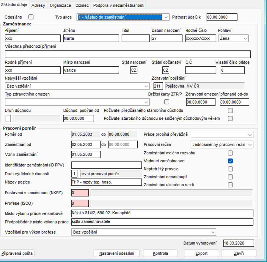Select the Cizinec tab
This screenshot has width=267, height=262.
pos(82,5)
